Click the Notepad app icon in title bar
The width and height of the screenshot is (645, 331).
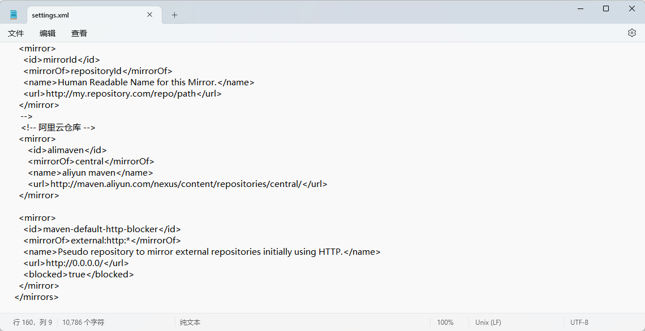pos(14,15)
